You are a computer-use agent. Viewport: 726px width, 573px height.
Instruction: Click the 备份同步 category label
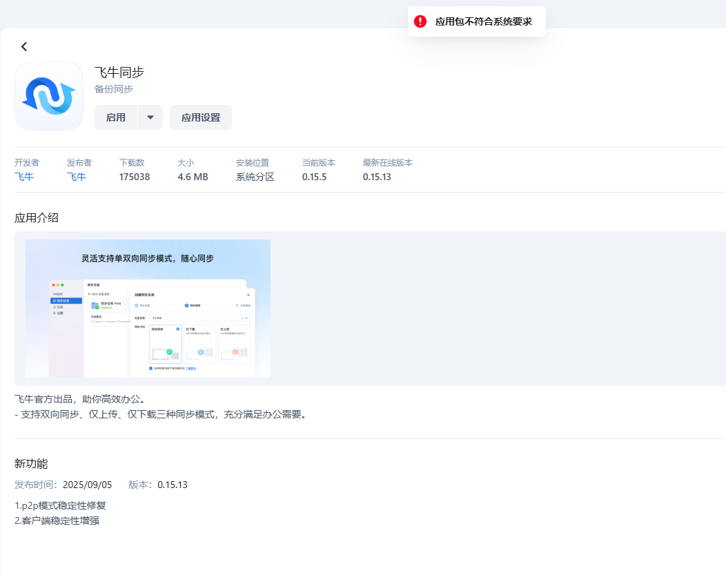[x=114, y=89]
